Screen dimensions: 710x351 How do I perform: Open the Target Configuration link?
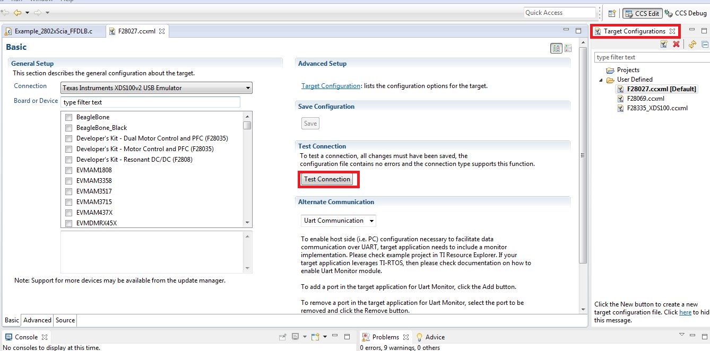click(x=331, y=86)
